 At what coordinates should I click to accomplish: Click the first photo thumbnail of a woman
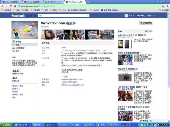coord(48,35)
